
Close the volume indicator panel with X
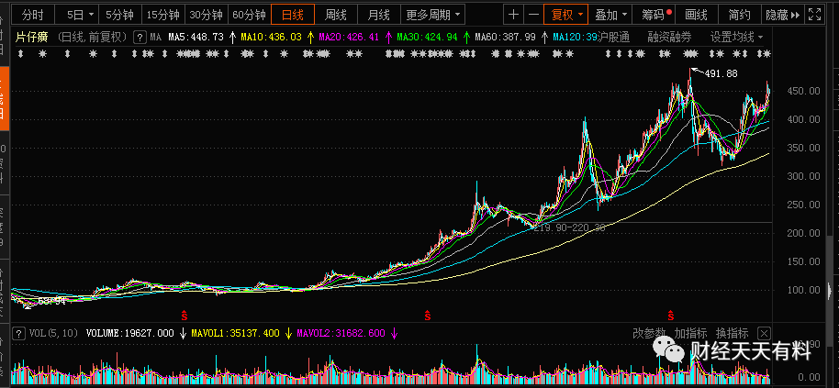(x=764, y=334)
